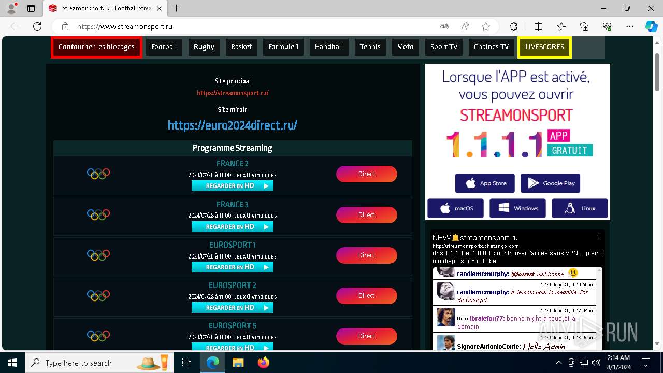
Task: Select the Rugby menu item
Action: tap(204, 47)
